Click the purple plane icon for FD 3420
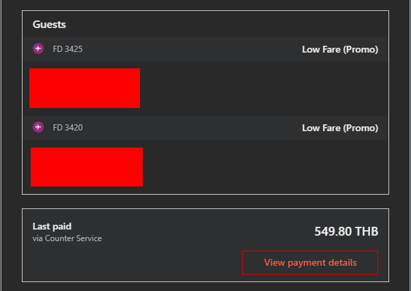 click(x=38, y=127)
